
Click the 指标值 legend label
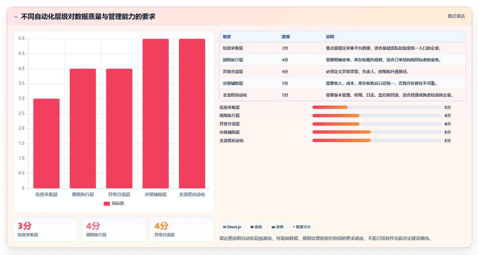pos(118,203)
